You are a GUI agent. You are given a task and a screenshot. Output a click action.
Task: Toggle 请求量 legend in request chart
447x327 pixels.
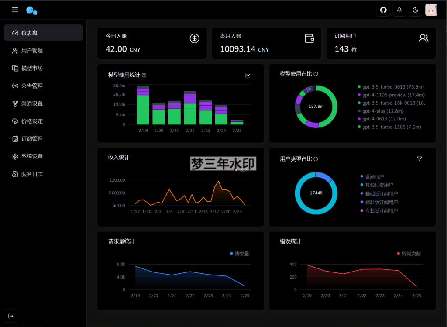point(240,254)
